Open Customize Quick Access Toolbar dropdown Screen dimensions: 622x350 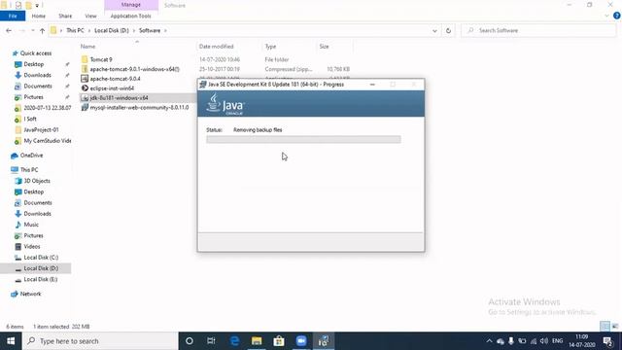[x=37, y=5]
